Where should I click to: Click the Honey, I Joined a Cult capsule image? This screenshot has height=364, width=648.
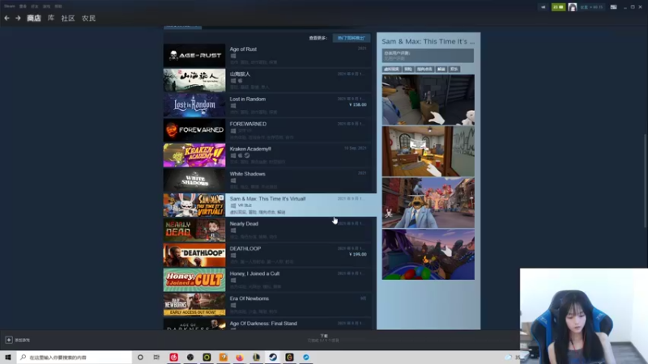194,280
